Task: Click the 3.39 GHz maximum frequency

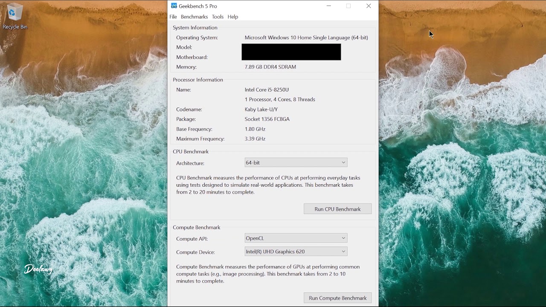Action: [x=255, y=139]
